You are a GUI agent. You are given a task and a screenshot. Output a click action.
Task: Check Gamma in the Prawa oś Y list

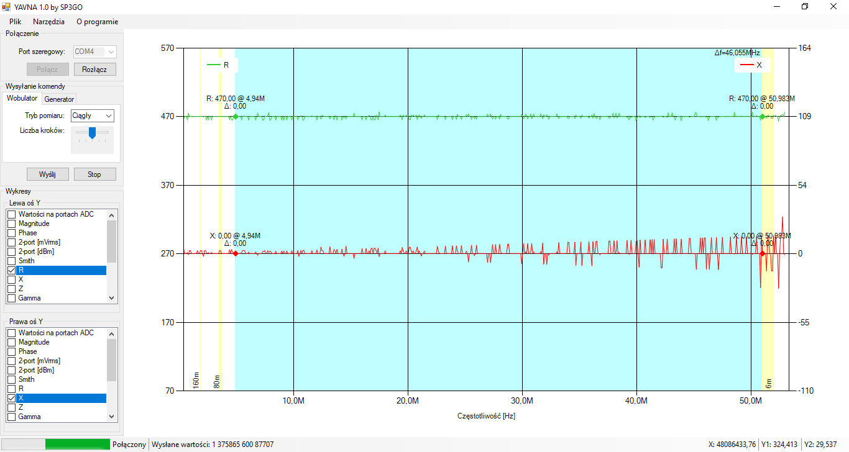[11, 417]
